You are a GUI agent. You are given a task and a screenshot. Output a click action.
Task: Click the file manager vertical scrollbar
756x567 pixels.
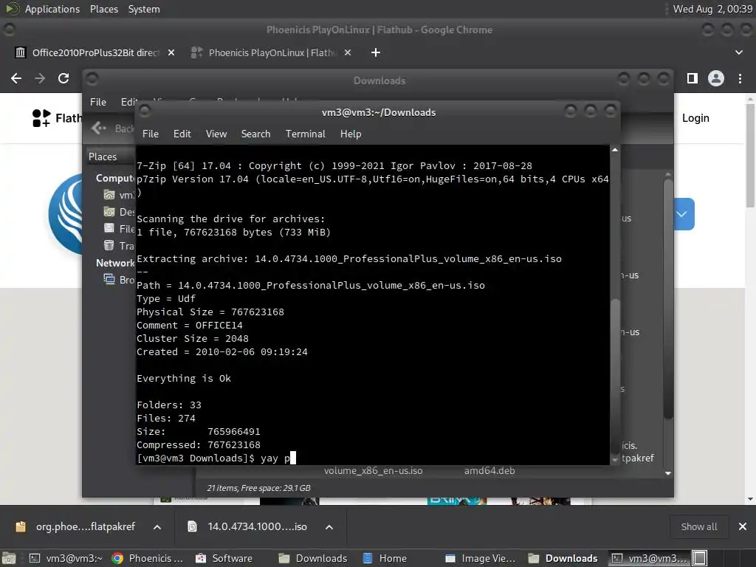point(667,299)
